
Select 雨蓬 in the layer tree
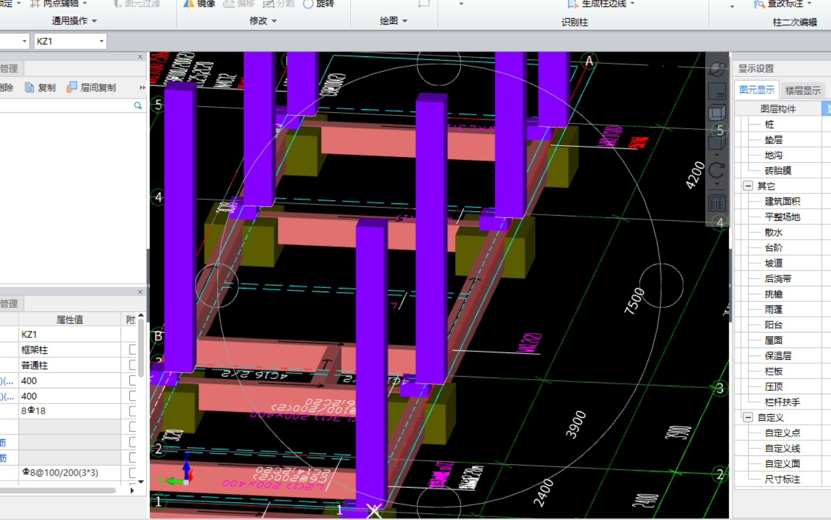773,310
